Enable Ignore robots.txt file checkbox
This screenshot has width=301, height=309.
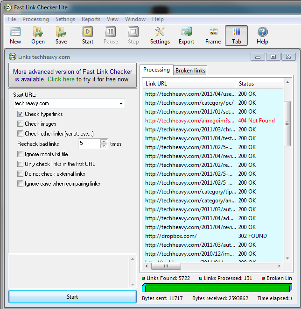click(20, 154)
